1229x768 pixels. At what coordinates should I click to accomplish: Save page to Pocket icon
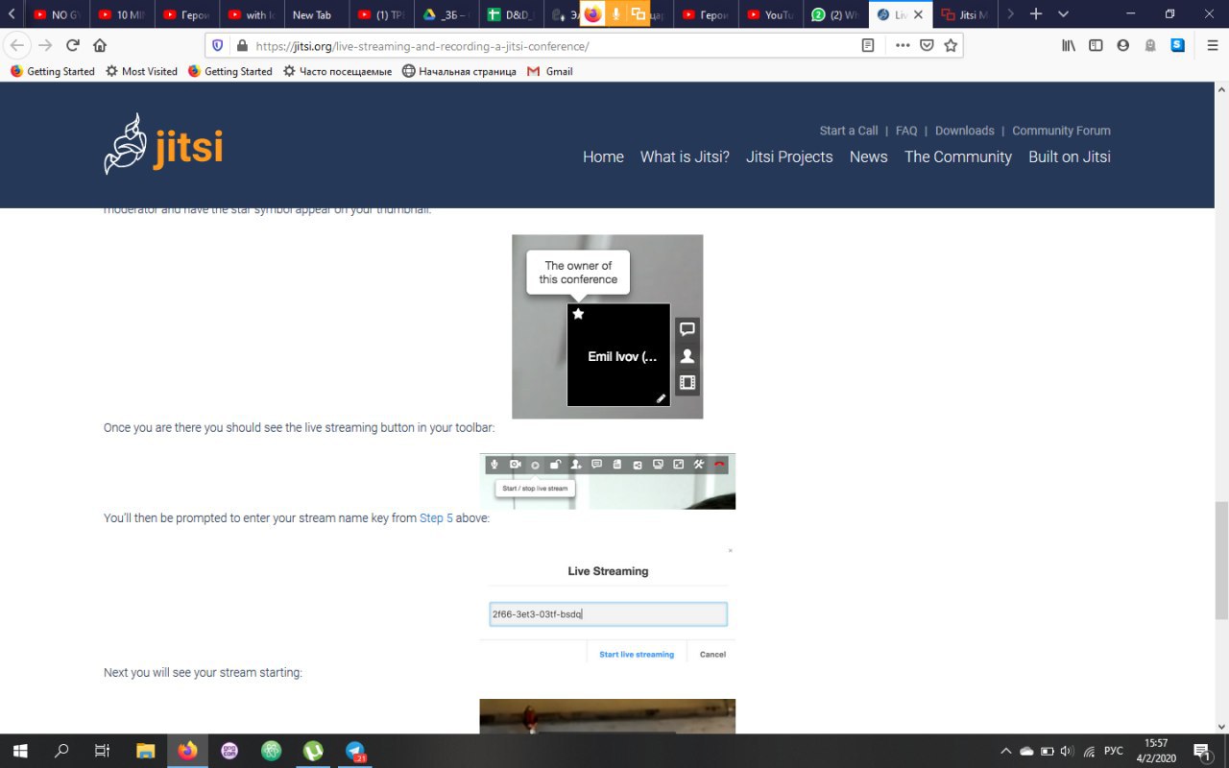coord(927,45)
